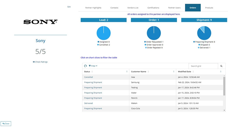Toggle Order Requested legend item
This screenshot has width=228, height=130.
click(154, 42)
